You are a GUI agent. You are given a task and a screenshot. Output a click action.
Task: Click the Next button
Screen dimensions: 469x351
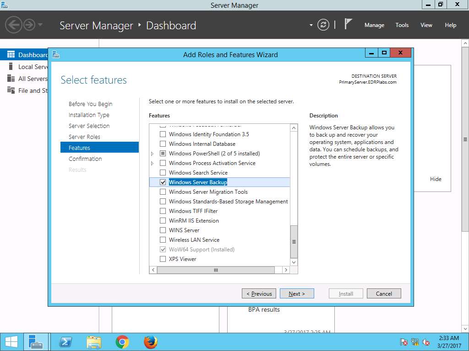pyautogui.click(x=297, y=294)
